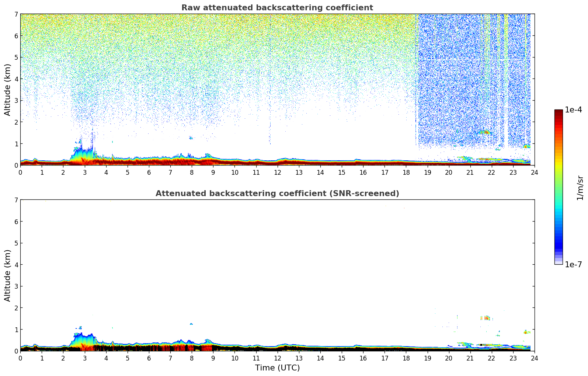
Task: Click time tick '24' under the upper plot
Action: click(x=535, y=172)
